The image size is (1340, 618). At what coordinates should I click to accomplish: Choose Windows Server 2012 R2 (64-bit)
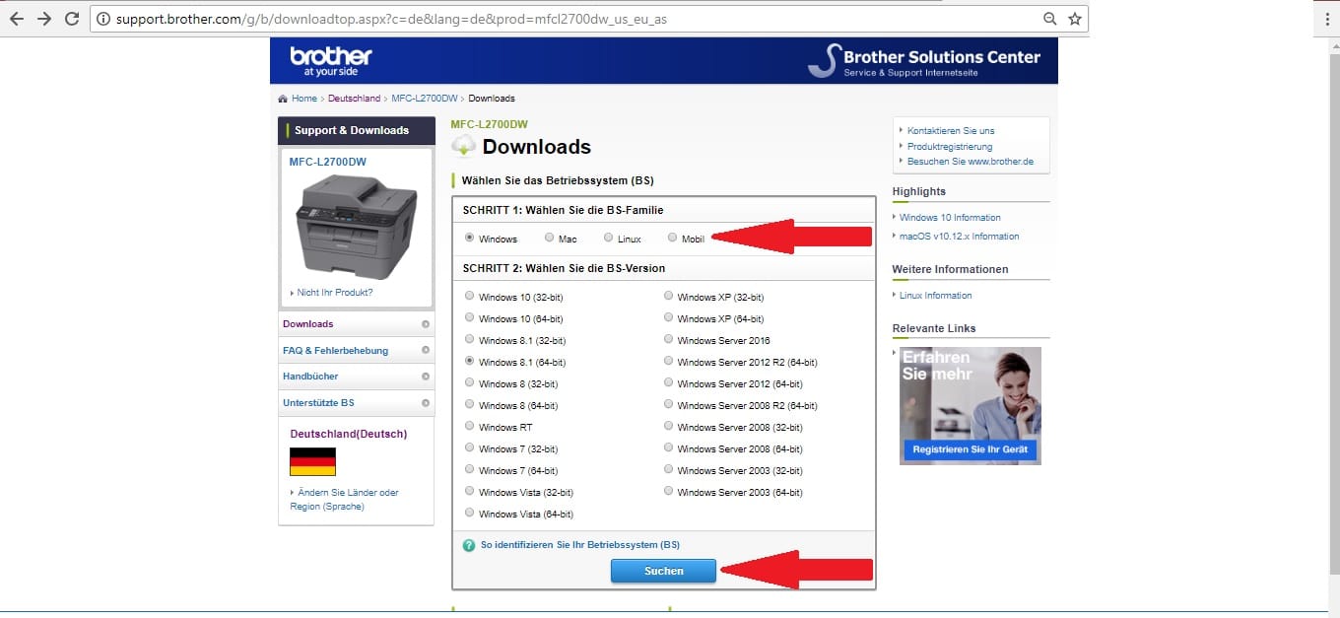coord(668,361)
